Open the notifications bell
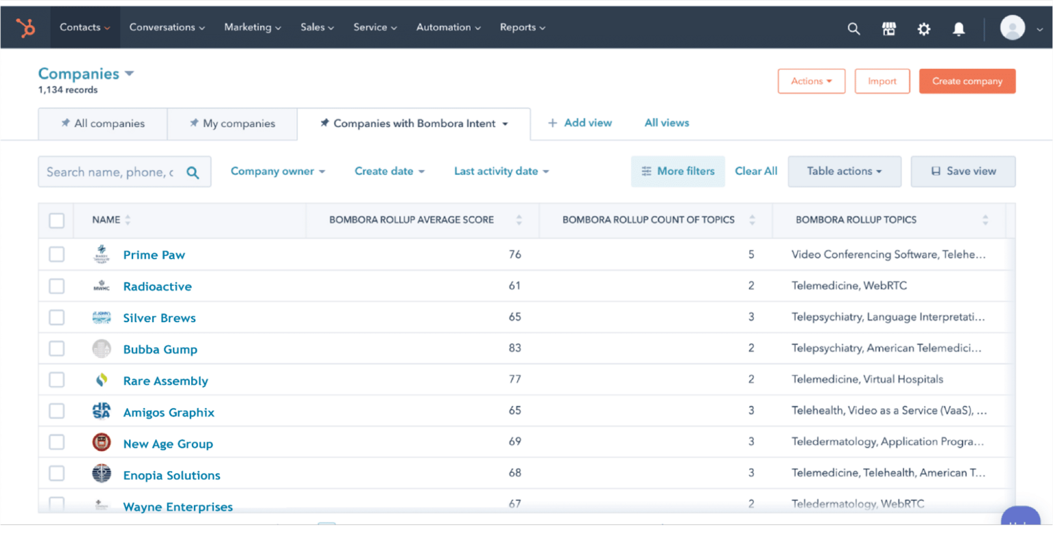 tap(959, 29)
